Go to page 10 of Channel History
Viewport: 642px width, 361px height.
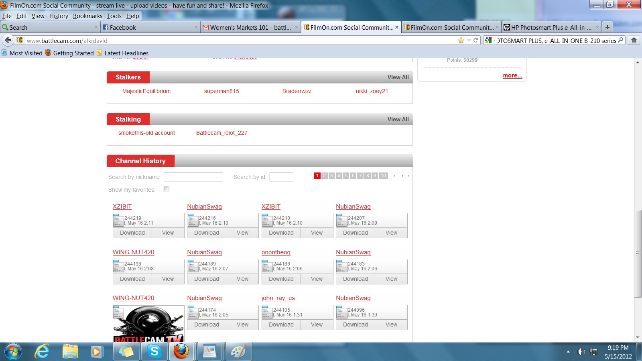pos(383,176)
